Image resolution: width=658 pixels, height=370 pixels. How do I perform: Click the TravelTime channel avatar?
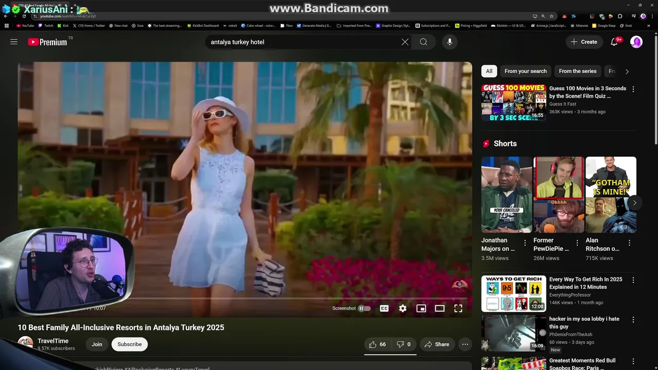pyautogui.click(x=25, y=344)
